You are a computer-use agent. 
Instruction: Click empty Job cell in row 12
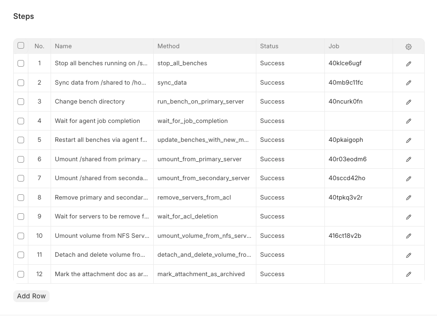(358, 274)
